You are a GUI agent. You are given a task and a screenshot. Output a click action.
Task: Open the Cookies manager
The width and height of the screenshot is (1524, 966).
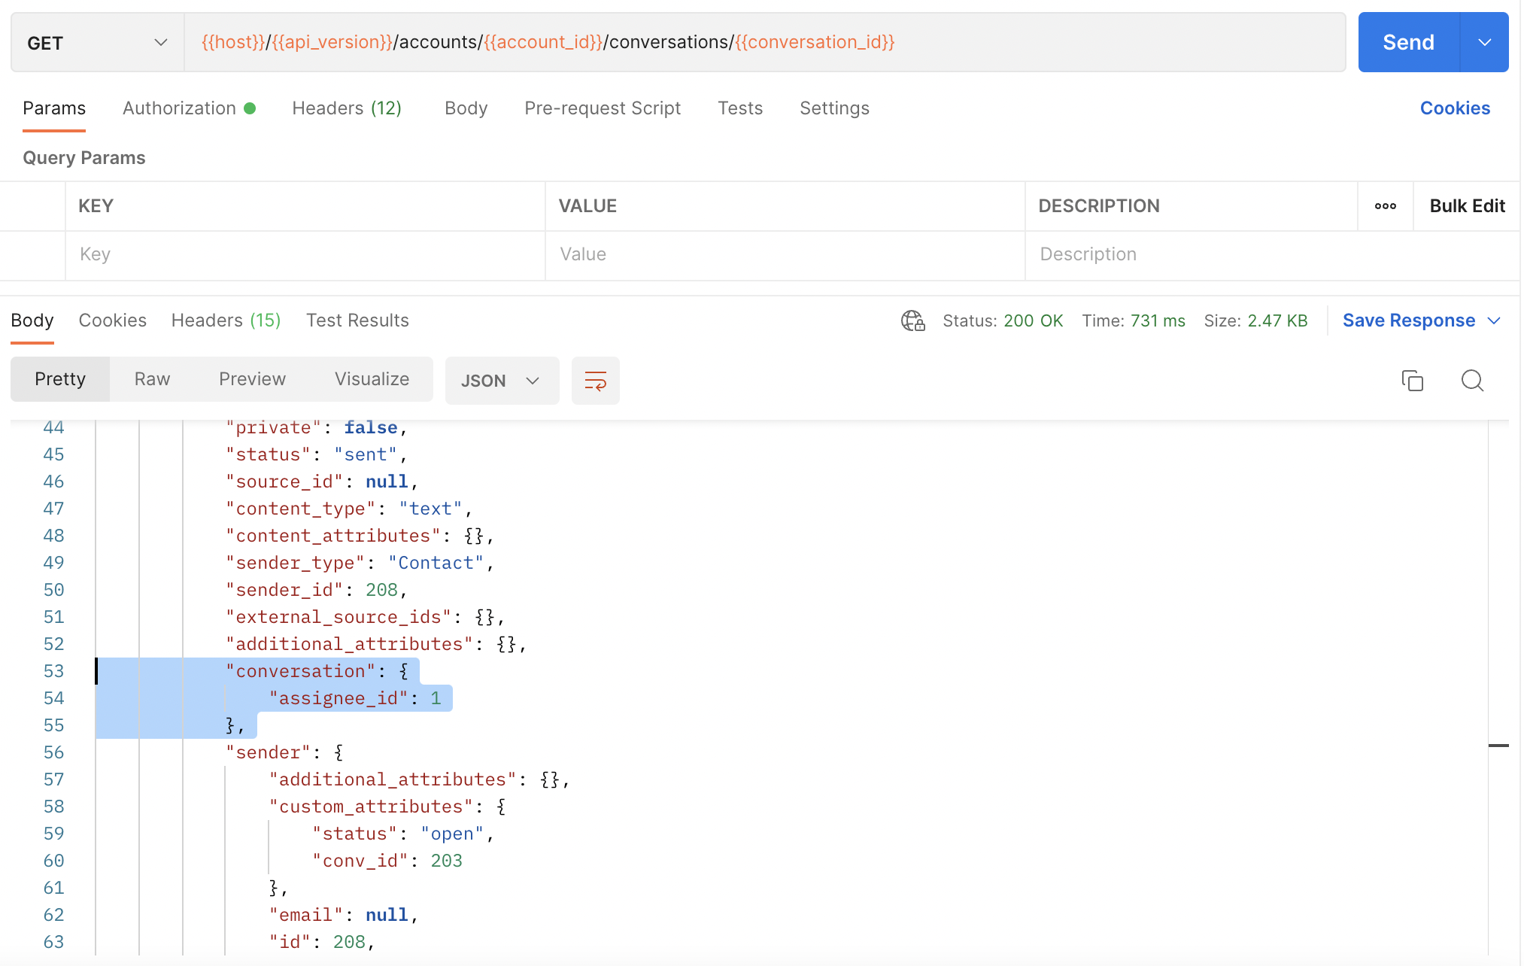(1454, 108)
